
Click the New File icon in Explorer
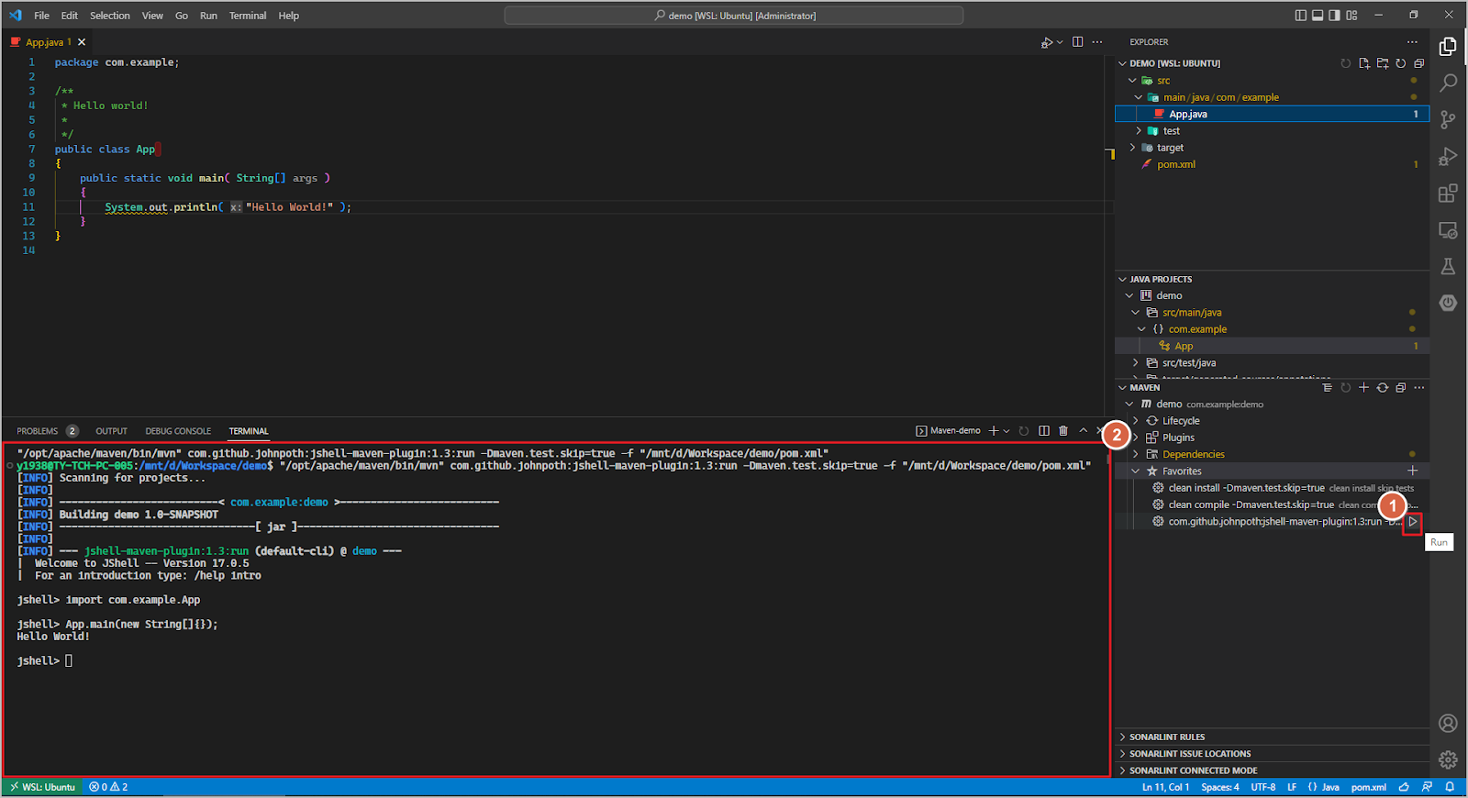tap(1364, 63)
